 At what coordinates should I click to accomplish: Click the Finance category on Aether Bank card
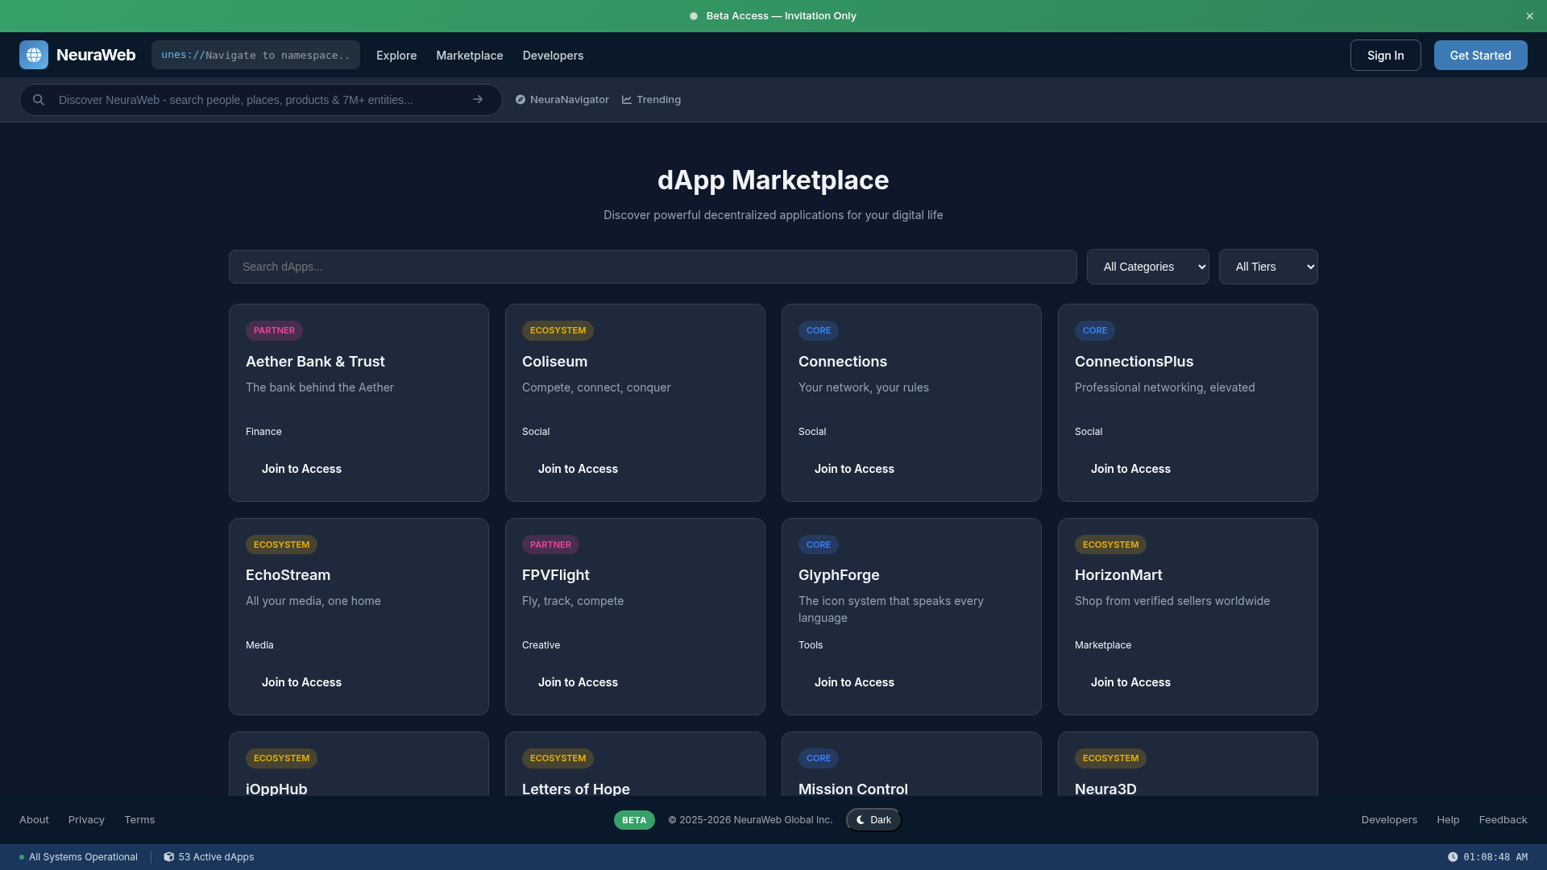coord(263,432)
